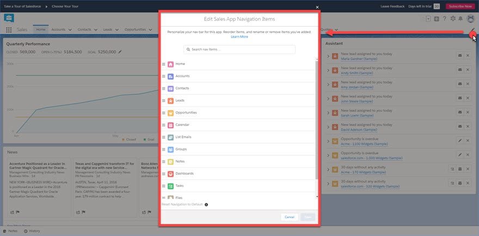Select the Home navigation tab
Viewport: 479px width, 236px height.
(41, 29)
